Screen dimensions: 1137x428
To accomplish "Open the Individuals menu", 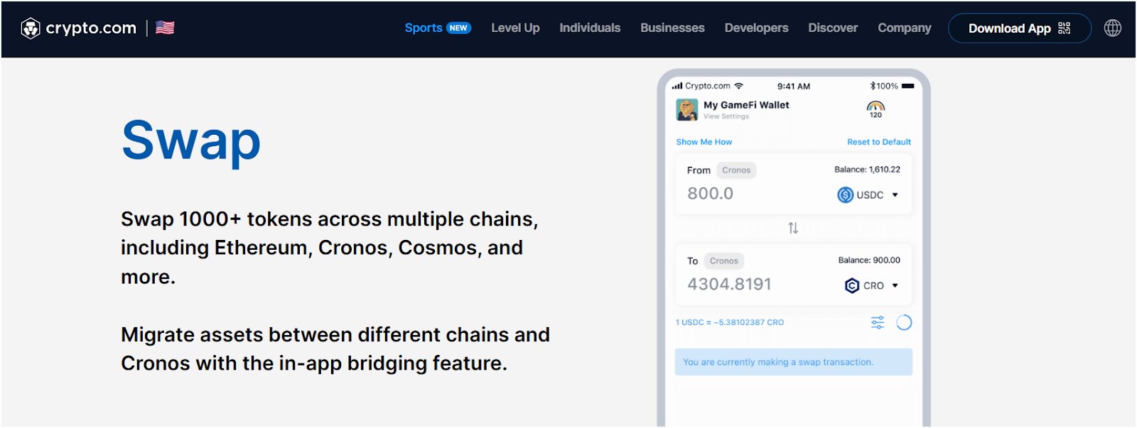I will point(590,28).
